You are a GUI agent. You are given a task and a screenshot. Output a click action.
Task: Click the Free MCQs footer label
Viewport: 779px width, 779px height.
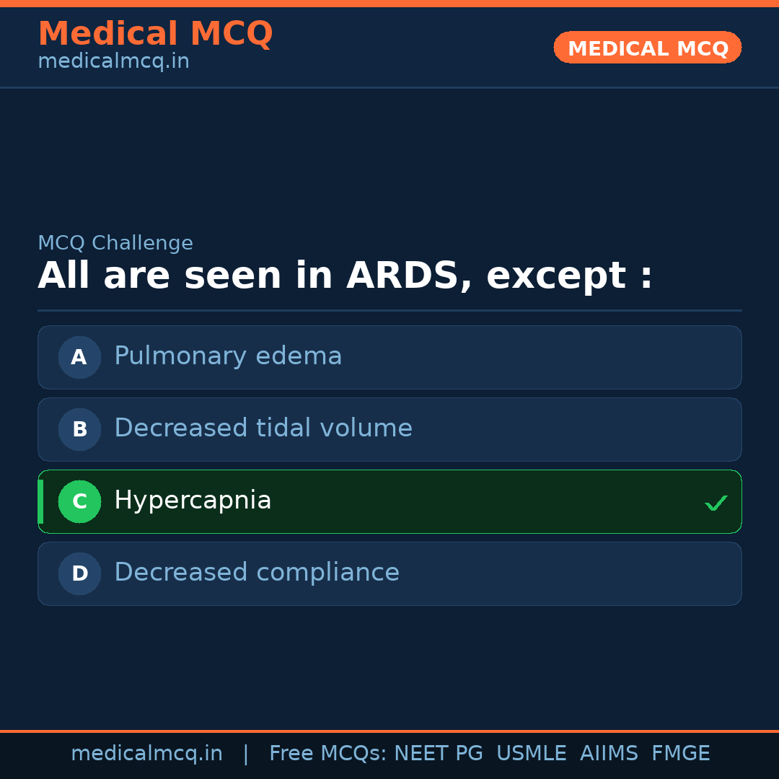328,754
